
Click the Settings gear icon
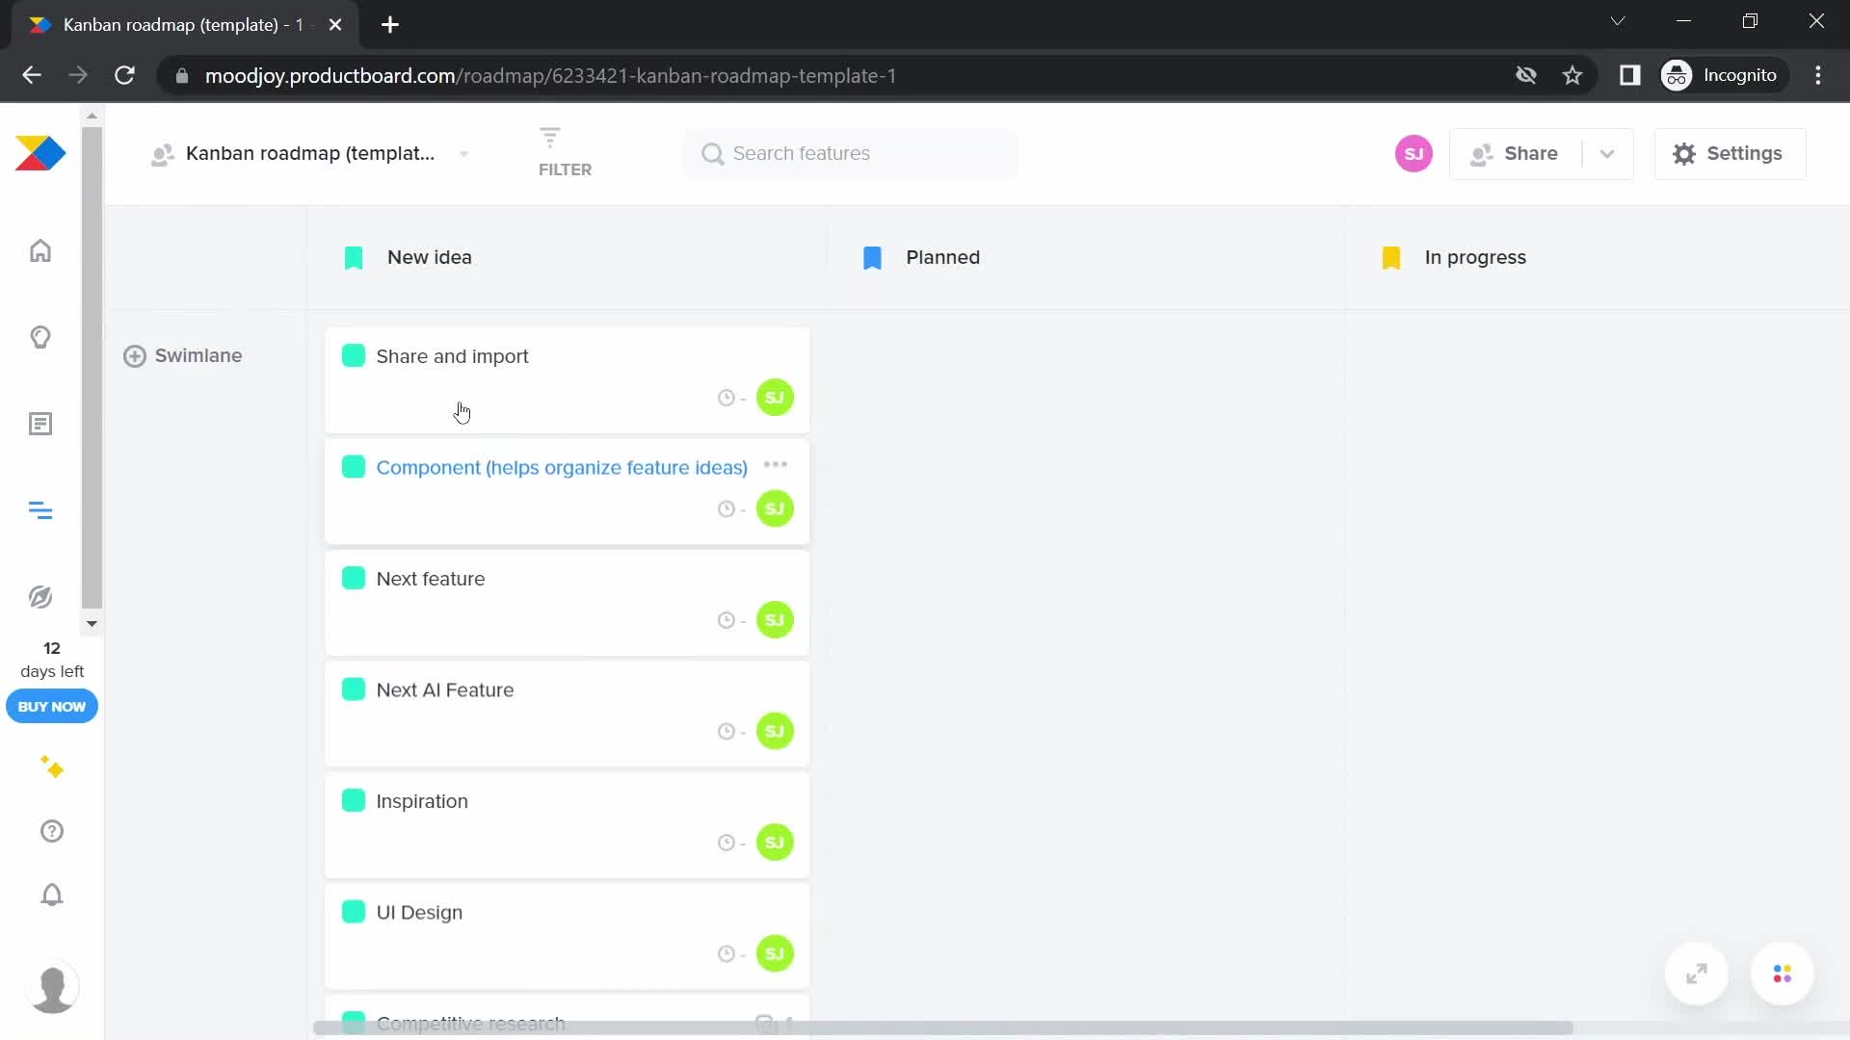(1682, 154)
